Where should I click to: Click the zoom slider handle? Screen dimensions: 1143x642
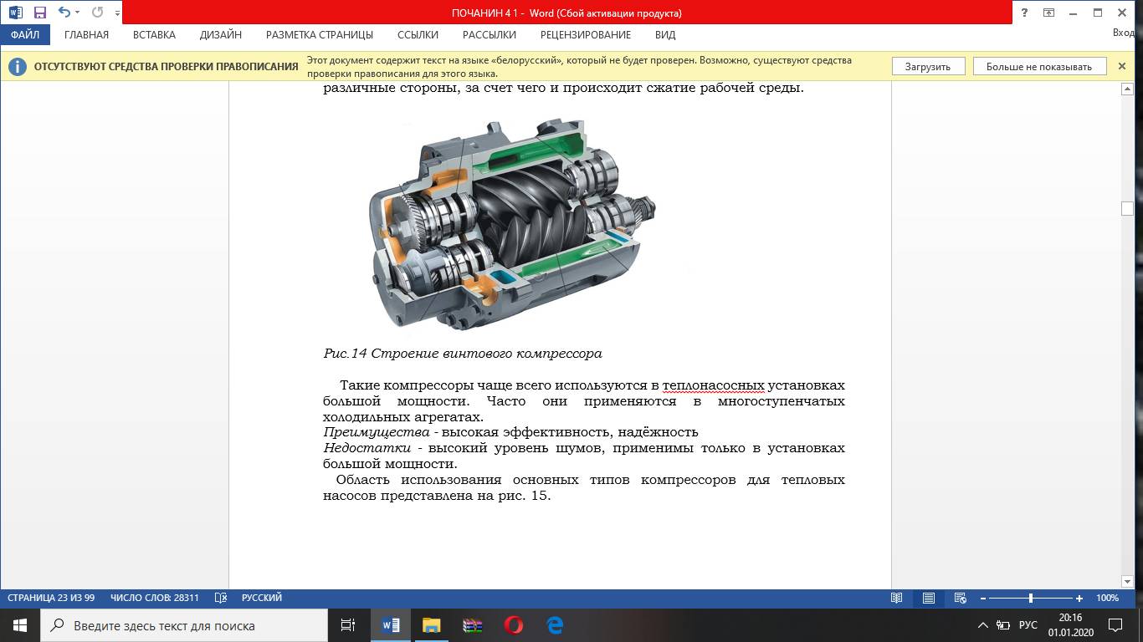pos(1030,598)
